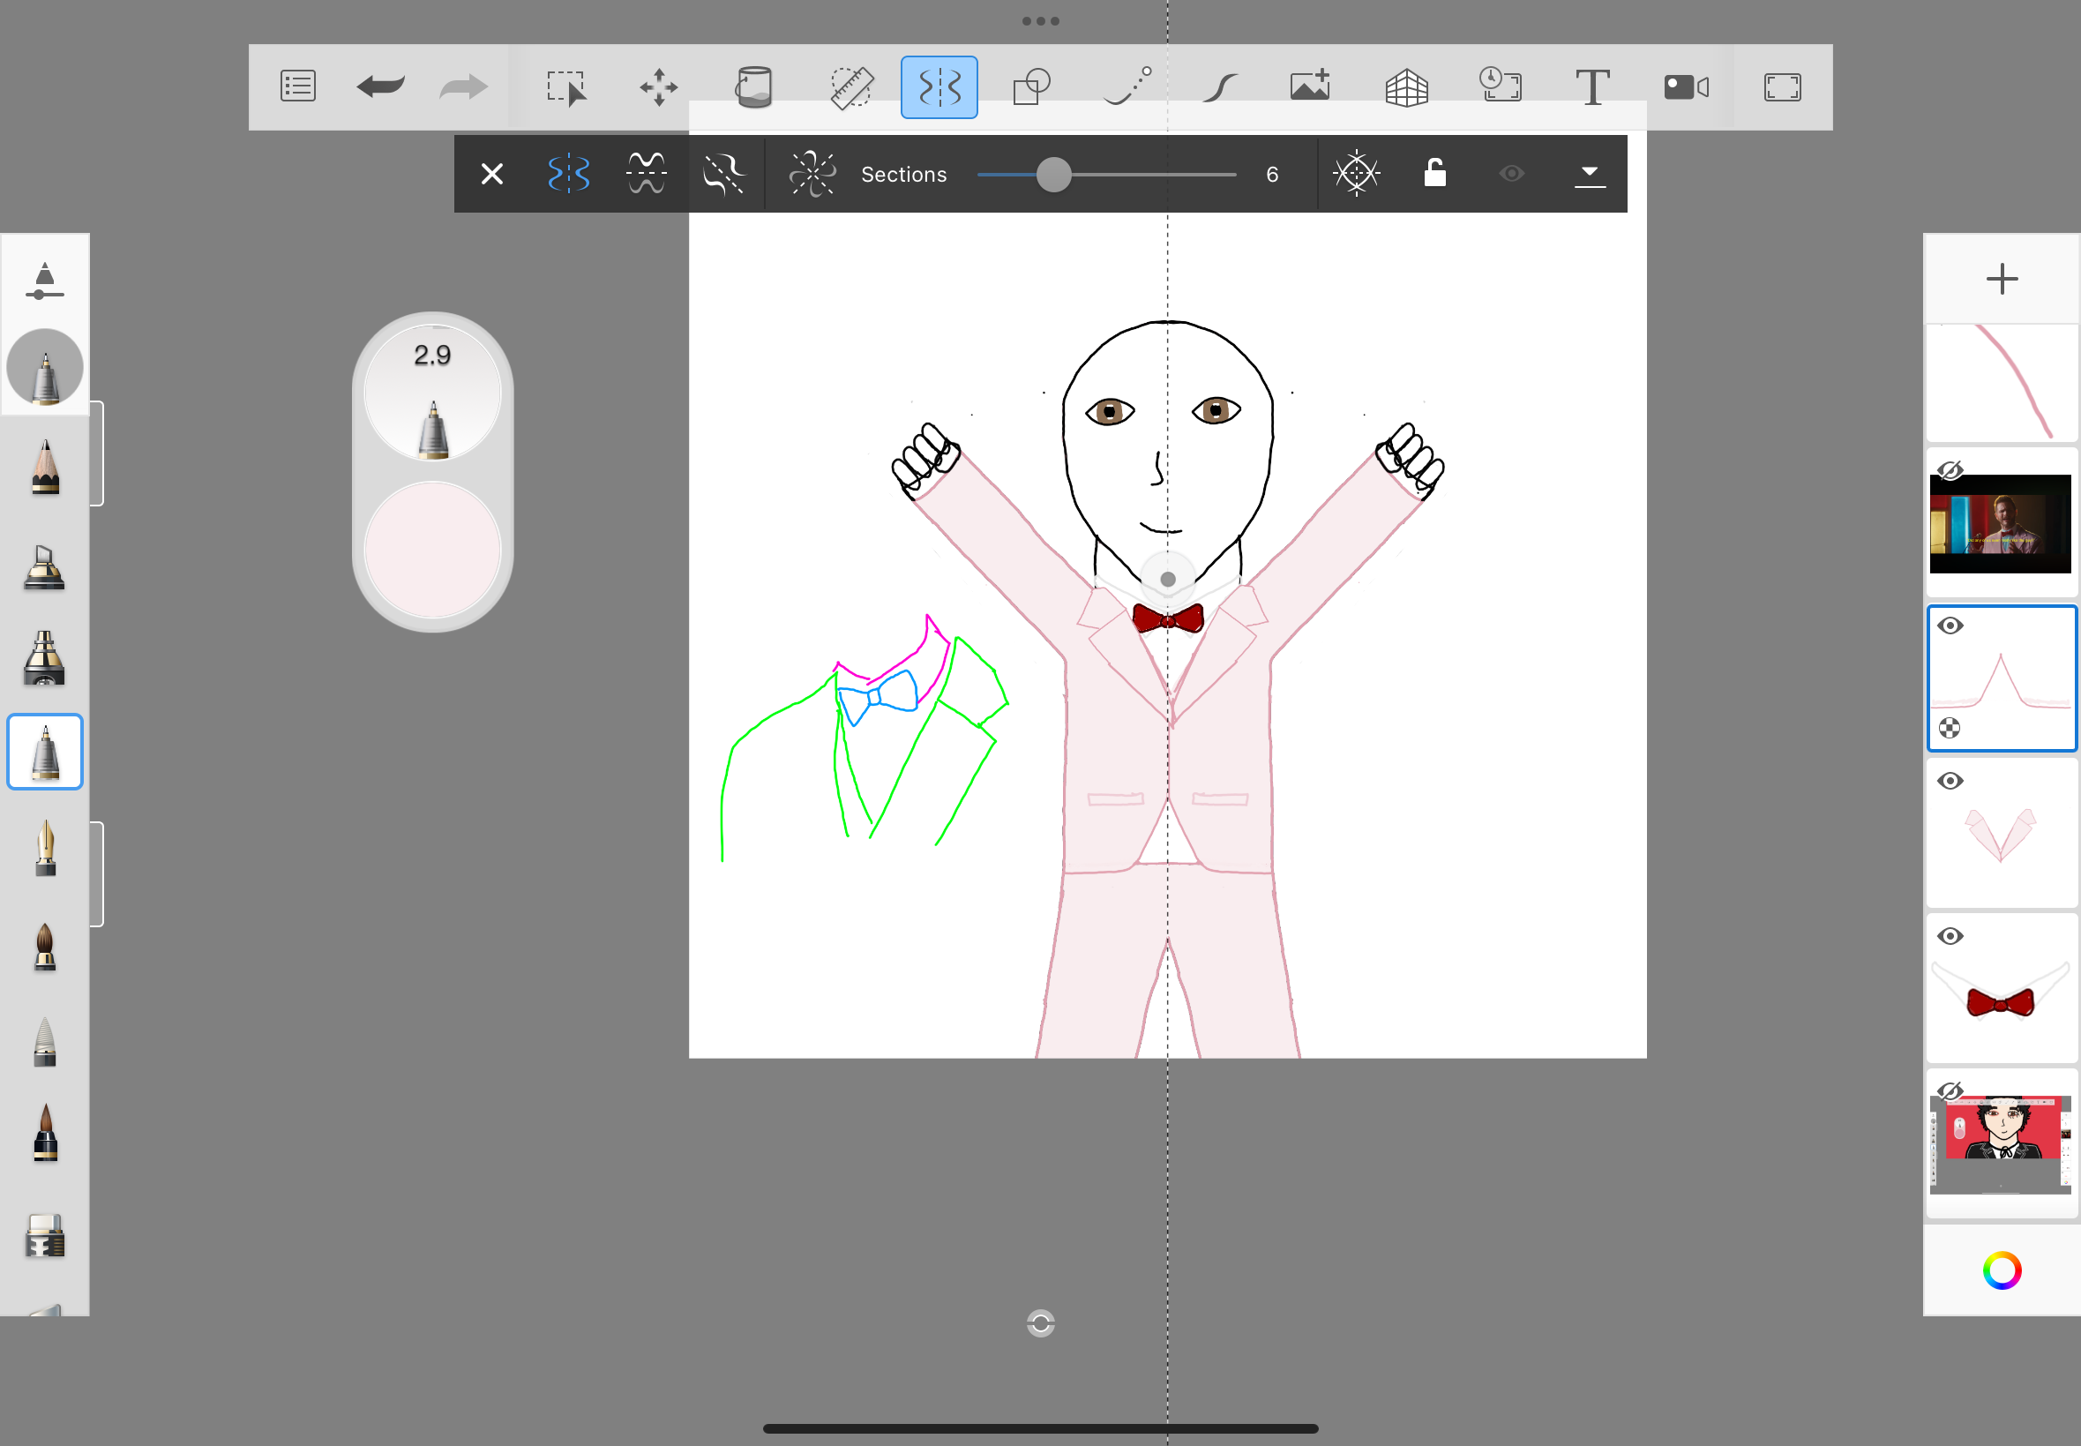Open the Ruler guide tool

850,88
